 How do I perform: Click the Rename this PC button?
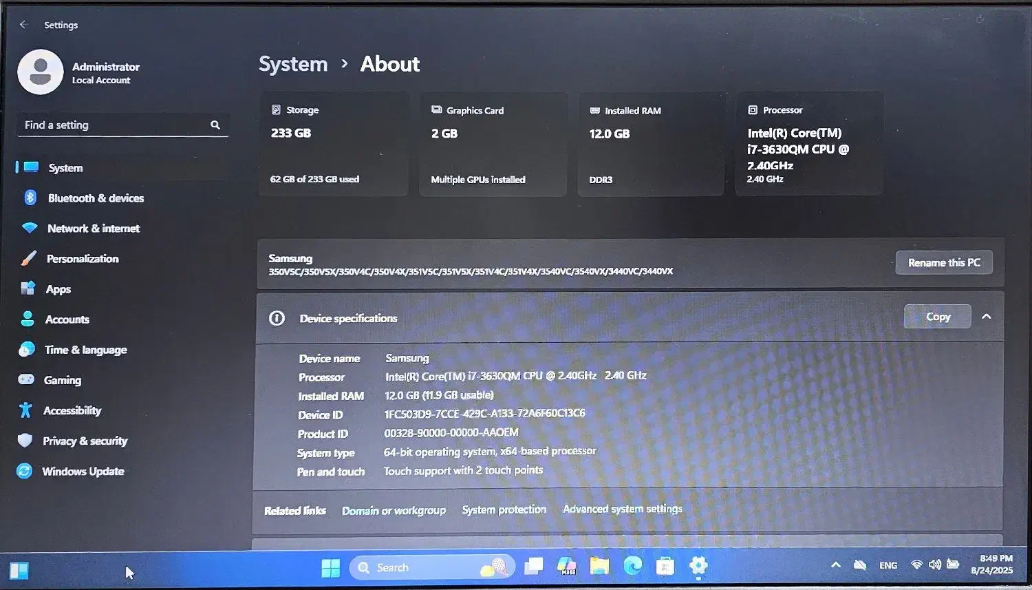click(x=943, y=263)
